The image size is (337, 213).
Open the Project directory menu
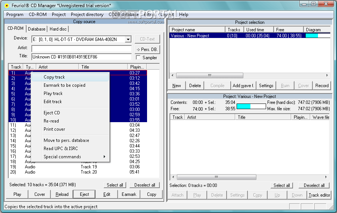(x=87, y=15)
